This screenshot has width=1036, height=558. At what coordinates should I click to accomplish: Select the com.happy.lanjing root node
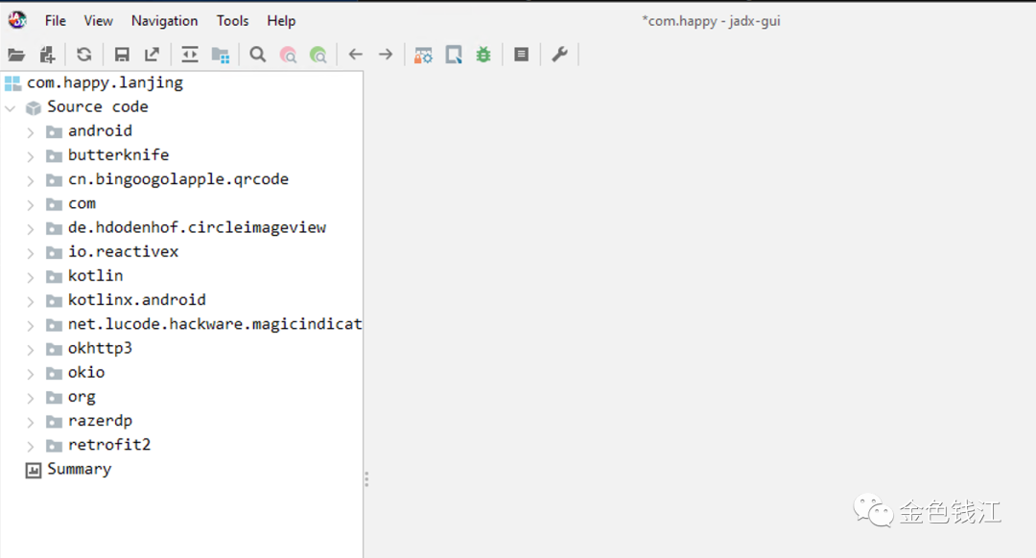[x=106, y=83]
